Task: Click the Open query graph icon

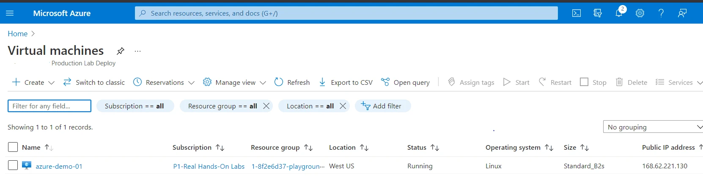Action: (385, 82)
